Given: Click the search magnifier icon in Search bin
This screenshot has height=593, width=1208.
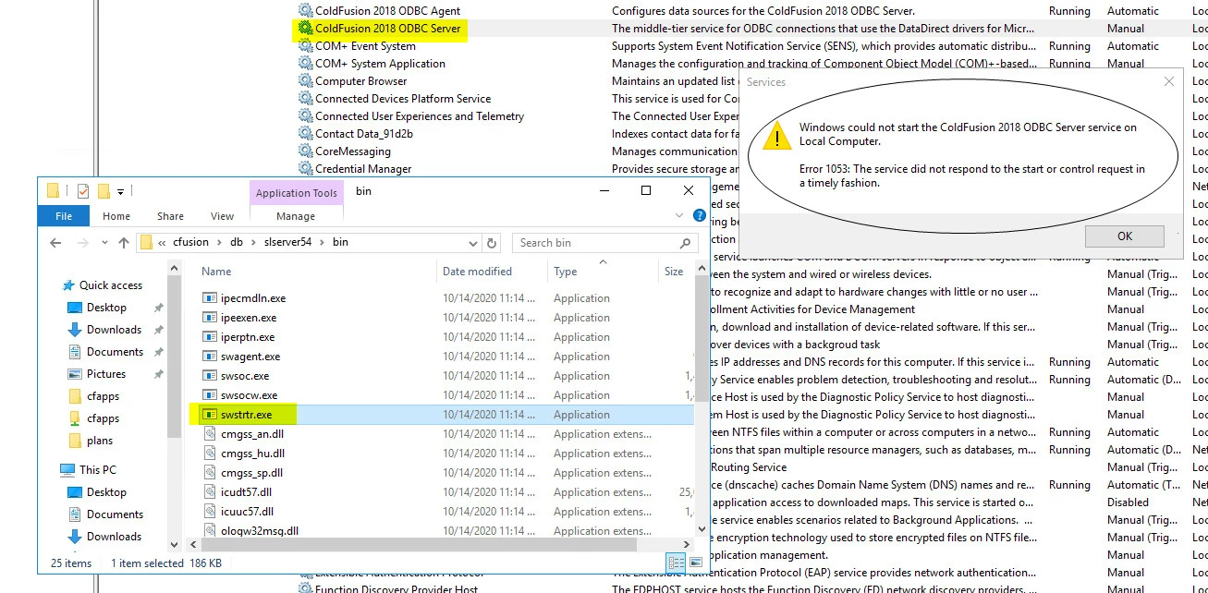Looking at the screenshot, I should (x=685, y=243).
